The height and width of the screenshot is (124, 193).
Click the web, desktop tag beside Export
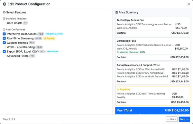click(53, 51)
